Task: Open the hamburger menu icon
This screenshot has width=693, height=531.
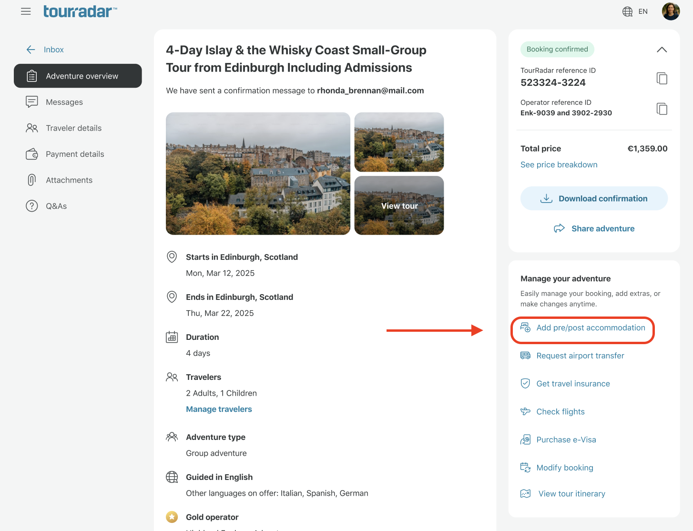Action: [26, 11]
